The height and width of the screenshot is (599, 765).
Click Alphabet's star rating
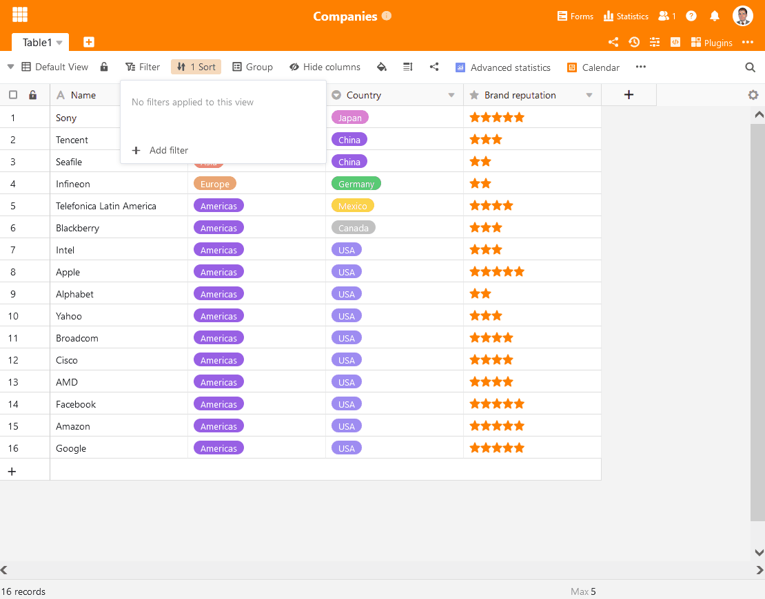(480, 293)
